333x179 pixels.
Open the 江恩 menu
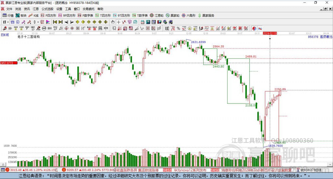(36, 9)
